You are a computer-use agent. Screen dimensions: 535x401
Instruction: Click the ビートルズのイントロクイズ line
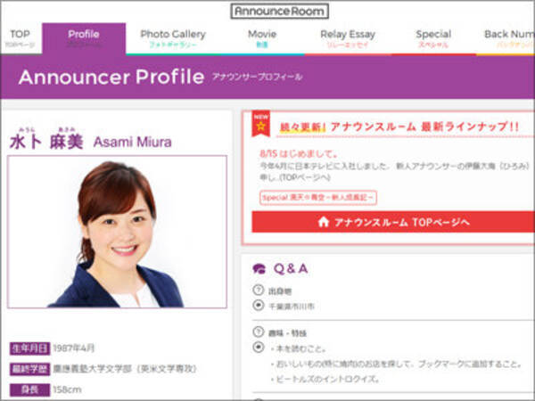tap(325, 379)
